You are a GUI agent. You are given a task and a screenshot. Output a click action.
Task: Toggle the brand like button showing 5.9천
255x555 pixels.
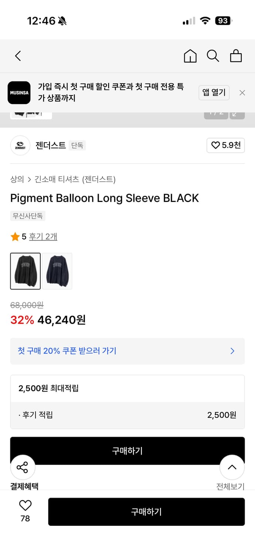click(225, 145)
